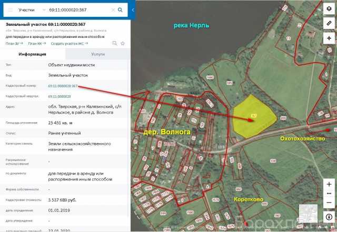The image size is (337, 232).
Task: Open the План ЗУ link
Action: [x=14, y=44]
